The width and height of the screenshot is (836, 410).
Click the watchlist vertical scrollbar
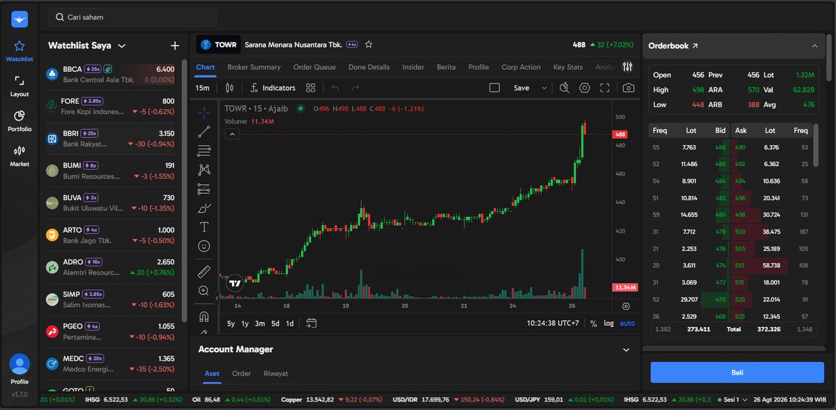(x=185, y=190)
